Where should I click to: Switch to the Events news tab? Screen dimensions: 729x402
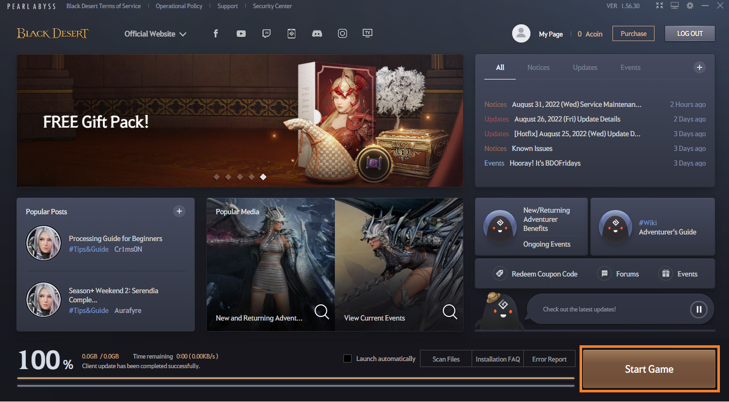point(630,67)
